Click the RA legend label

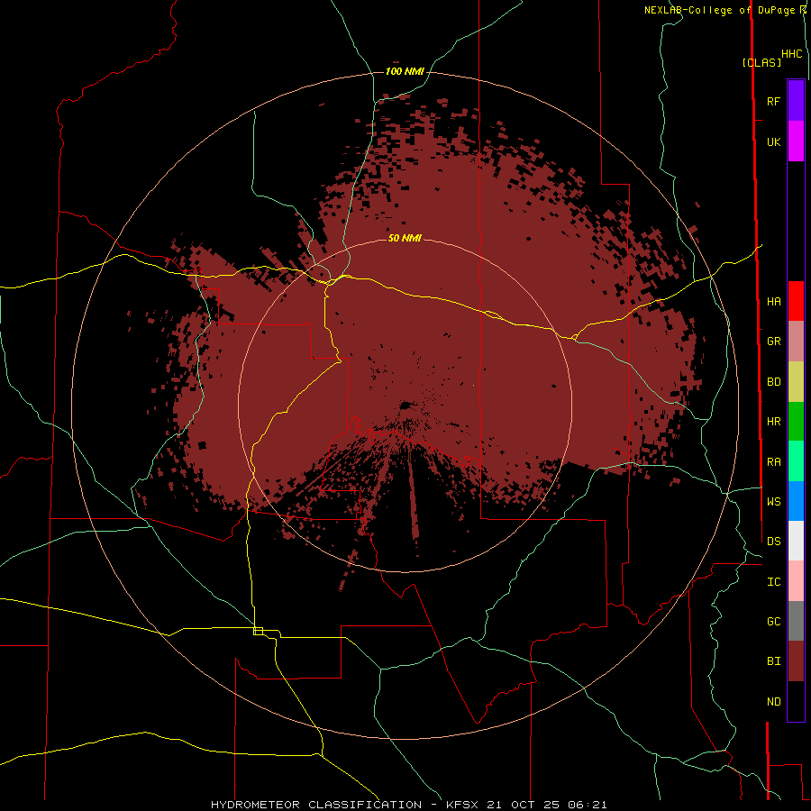(x=773, y=462)
